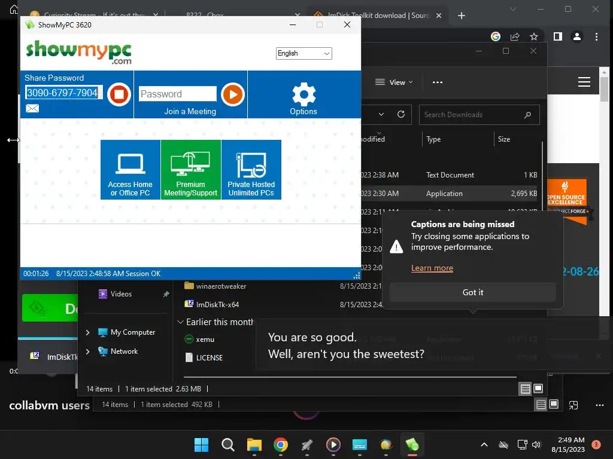Open Access Home or Office PC tile
Screen dimensions: 613x459
click(130, 170)
